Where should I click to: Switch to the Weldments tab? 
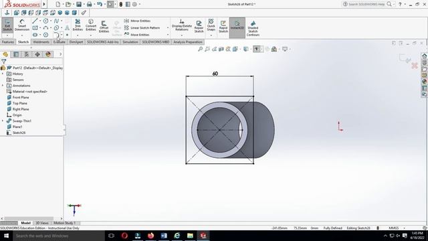click(x=41, y=42)
